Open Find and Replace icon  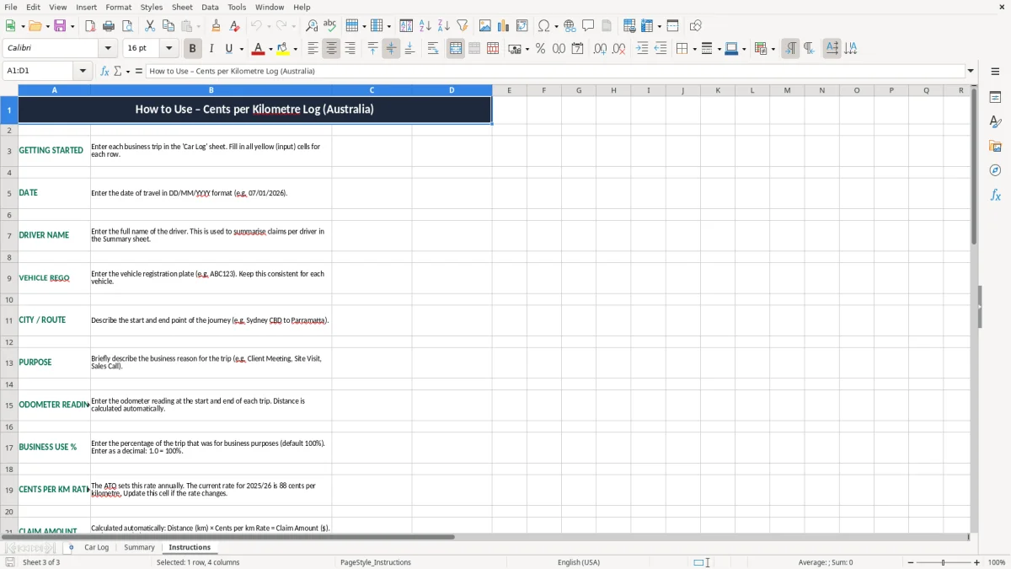click(311, 25)
